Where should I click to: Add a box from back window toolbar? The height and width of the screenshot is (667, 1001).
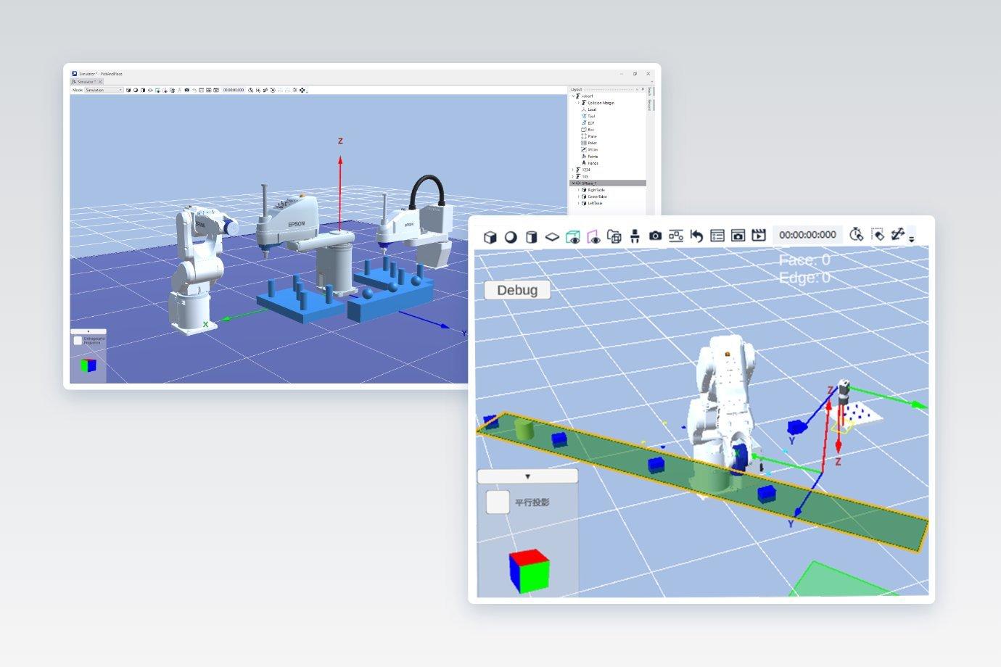[128, 90]
